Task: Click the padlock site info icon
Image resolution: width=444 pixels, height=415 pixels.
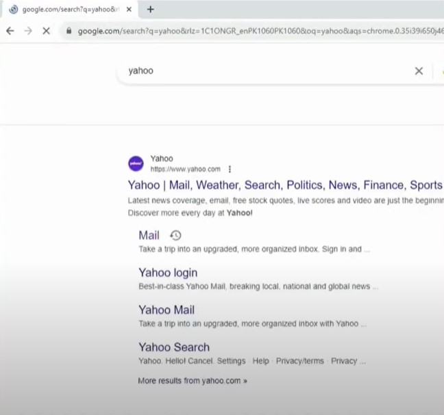Action: [x=69, y=31]
